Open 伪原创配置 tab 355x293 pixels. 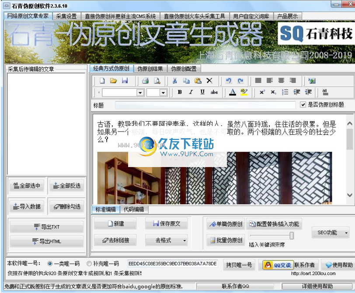[x=184, y=69]
